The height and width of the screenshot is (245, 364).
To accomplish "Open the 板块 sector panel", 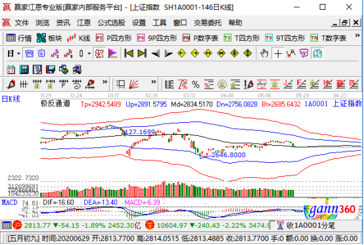I will tap(49, 38).
